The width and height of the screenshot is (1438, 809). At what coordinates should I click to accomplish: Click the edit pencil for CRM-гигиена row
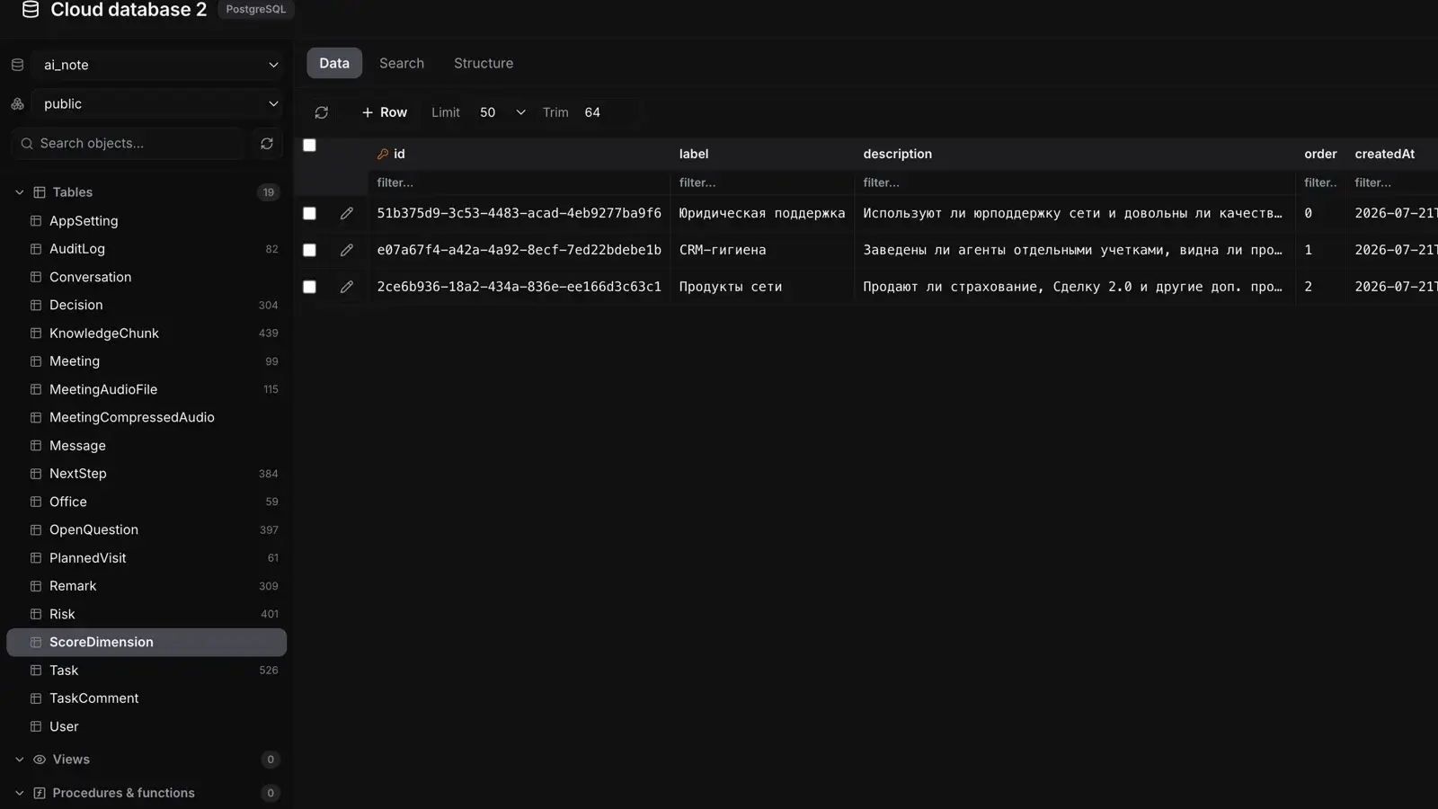[x=347, y=250]
